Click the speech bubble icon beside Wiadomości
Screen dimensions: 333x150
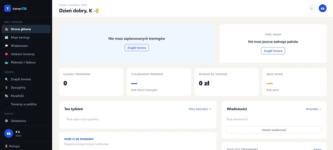pyautogui.click(x=7, y=46)
